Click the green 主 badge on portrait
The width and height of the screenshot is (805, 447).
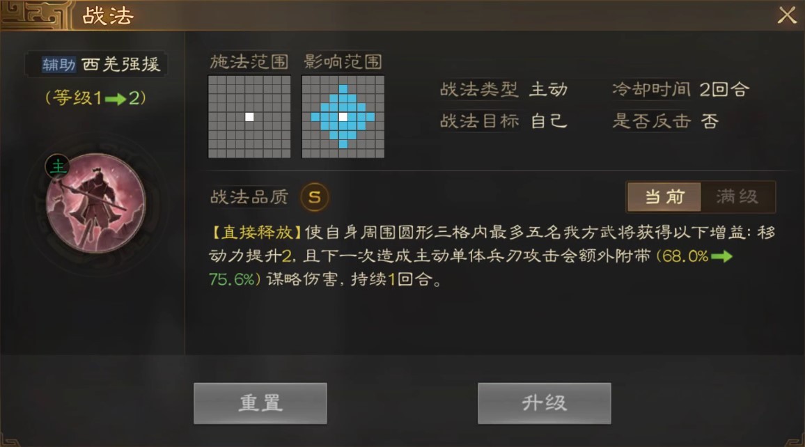pos(58,166)
